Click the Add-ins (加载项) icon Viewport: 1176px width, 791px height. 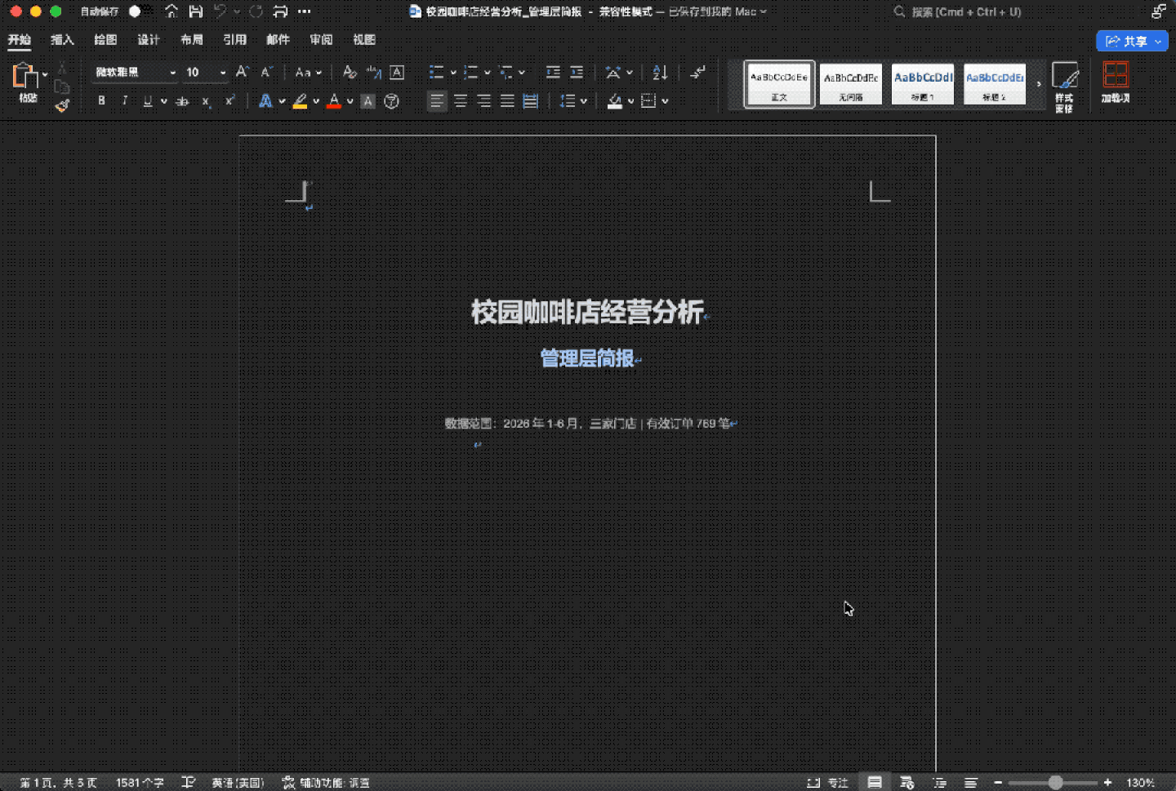tap(1116, 82)
